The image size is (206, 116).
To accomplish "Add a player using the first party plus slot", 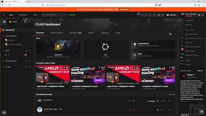I will tap(142, 15).
